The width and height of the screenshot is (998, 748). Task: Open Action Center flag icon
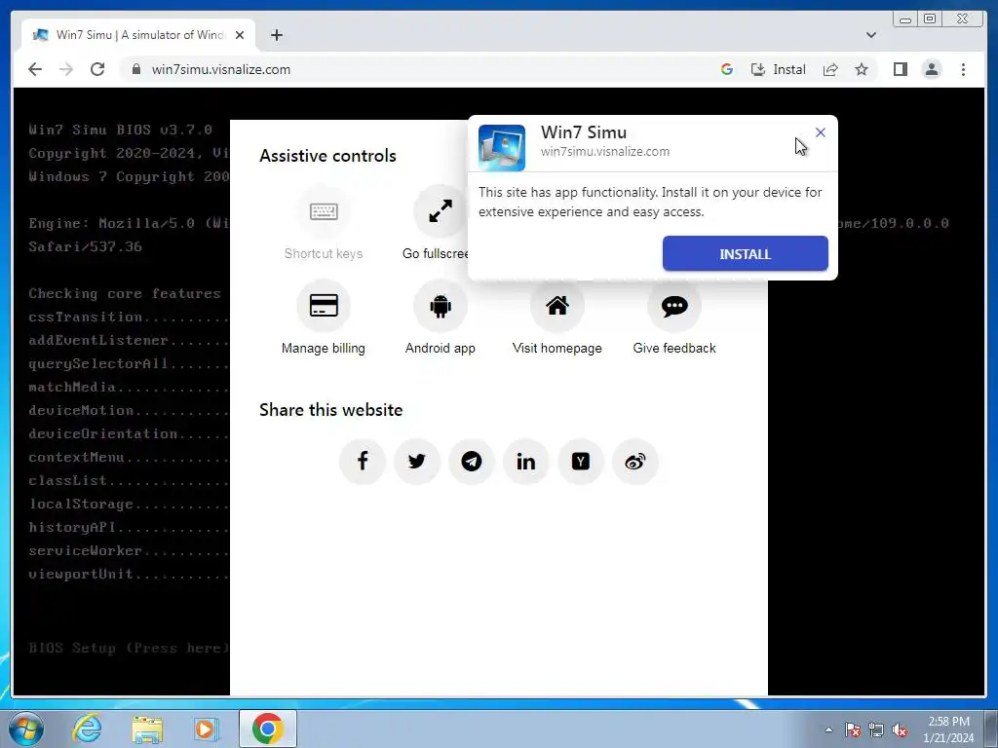point(853,729)
